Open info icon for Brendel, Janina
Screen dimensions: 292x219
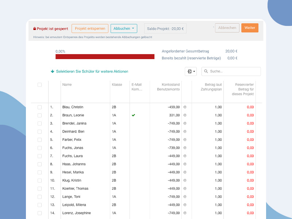click(x=185, y=123)
